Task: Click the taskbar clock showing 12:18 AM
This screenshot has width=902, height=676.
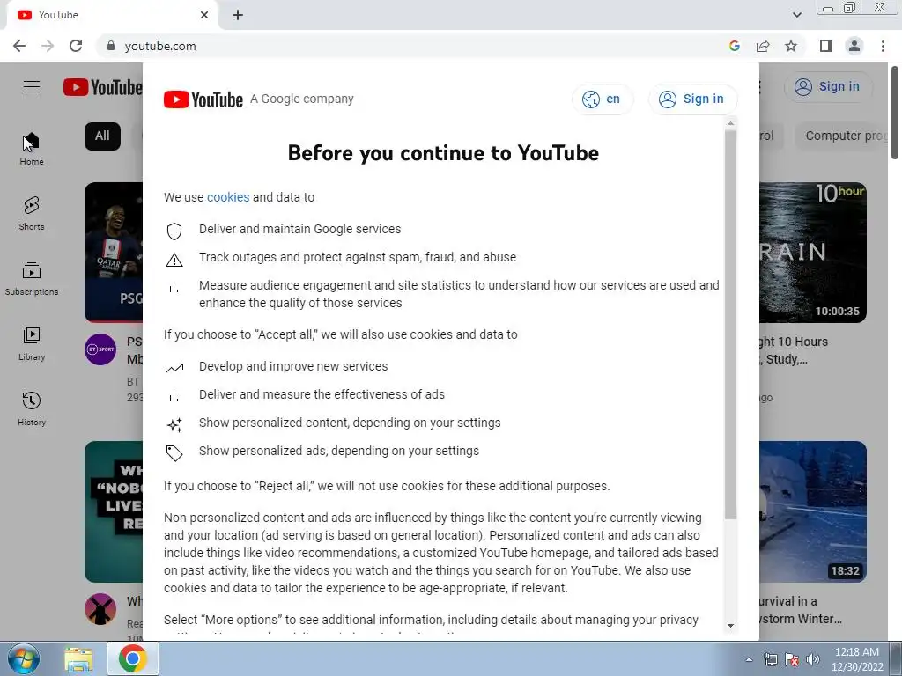Action: coord(857,659)
